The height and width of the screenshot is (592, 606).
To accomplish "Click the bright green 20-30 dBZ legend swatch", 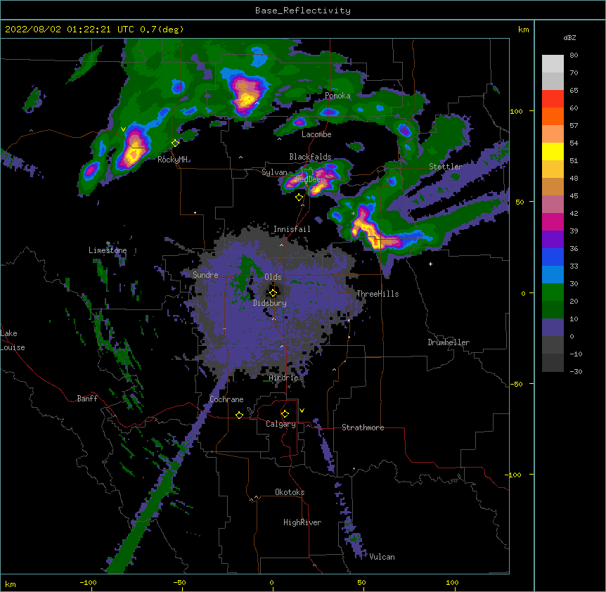I will 553,292.
